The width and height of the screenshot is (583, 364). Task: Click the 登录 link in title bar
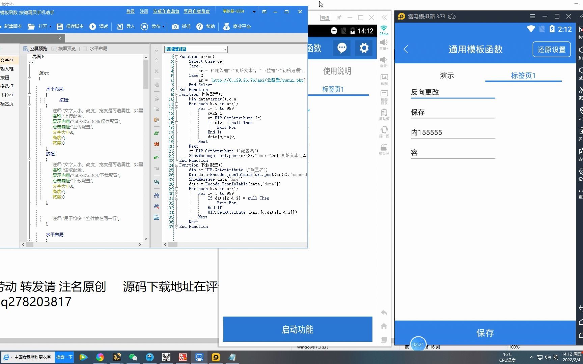(x=131, y=11)
